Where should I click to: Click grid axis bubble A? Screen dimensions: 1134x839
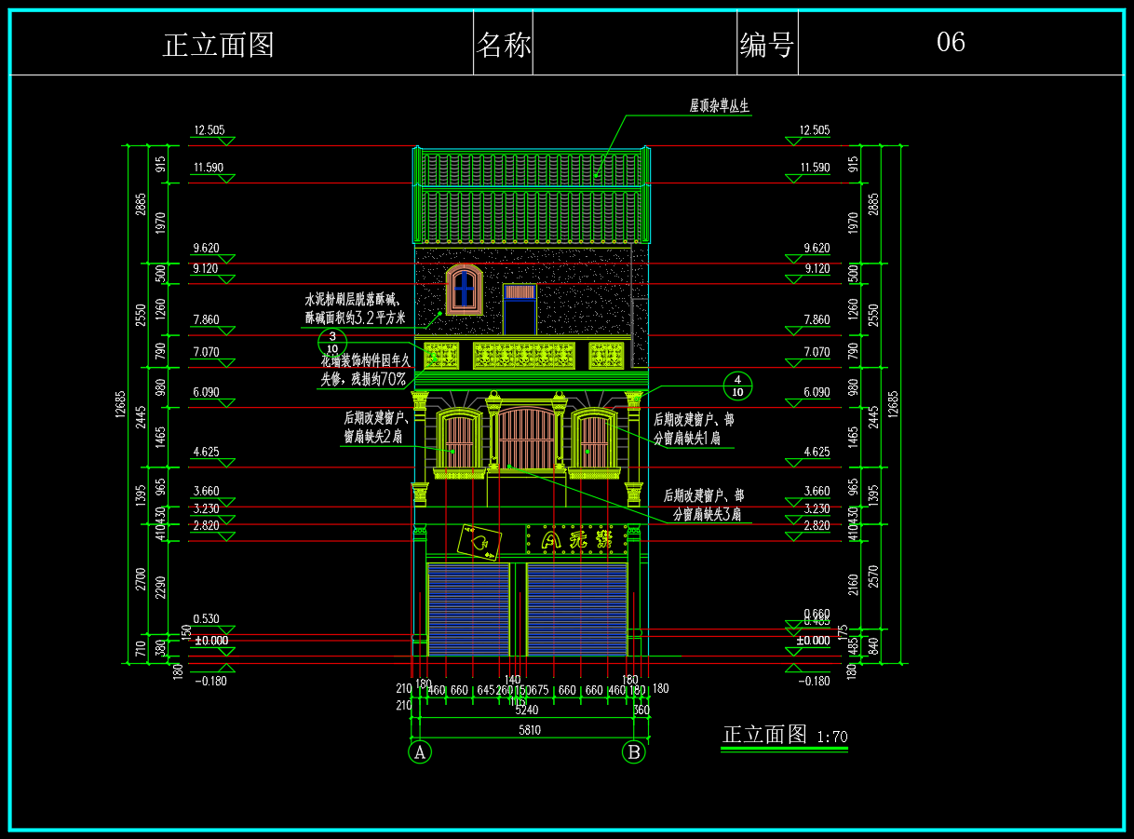pyautogui.click(x=420, y=751)
